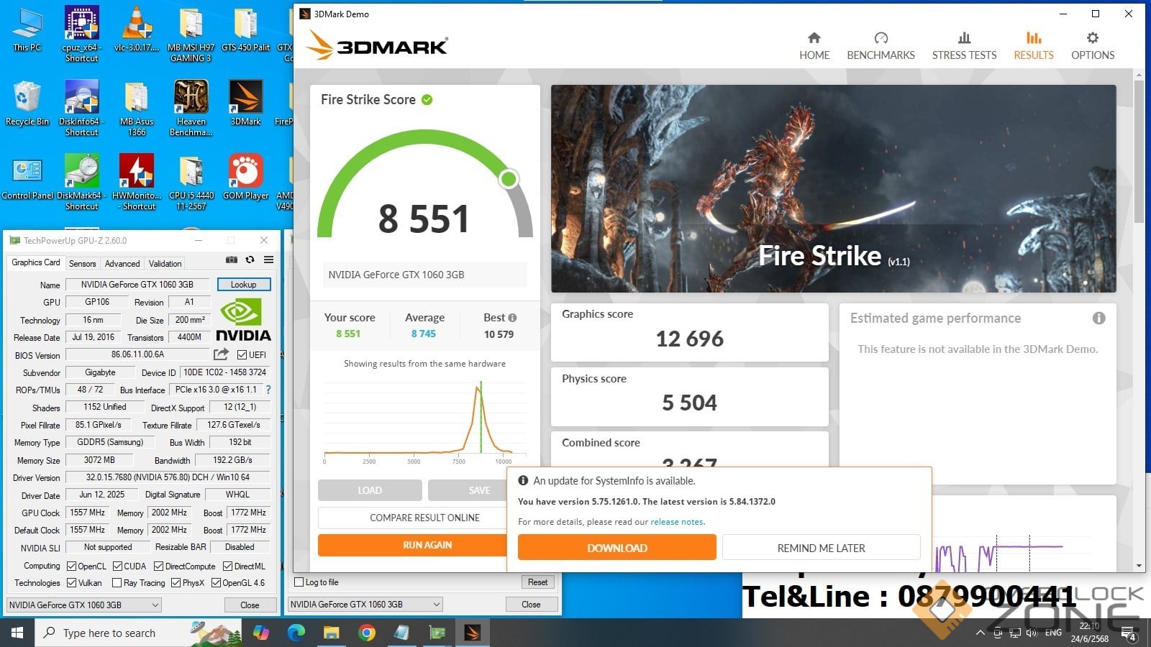Click the info icon beside Best score

[512, 318]
